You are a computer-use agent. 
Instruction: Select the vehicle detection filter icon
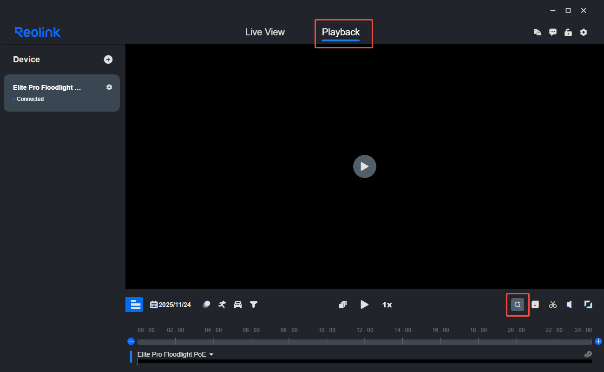point(238,305)
